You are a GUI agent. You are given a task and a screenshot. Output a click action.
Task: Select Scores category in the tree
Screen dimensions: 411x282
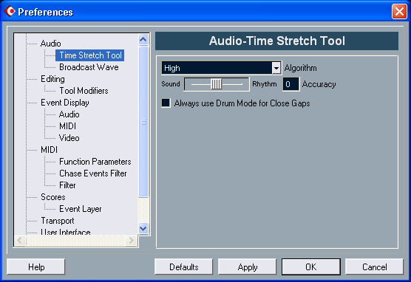coord(53,197)
